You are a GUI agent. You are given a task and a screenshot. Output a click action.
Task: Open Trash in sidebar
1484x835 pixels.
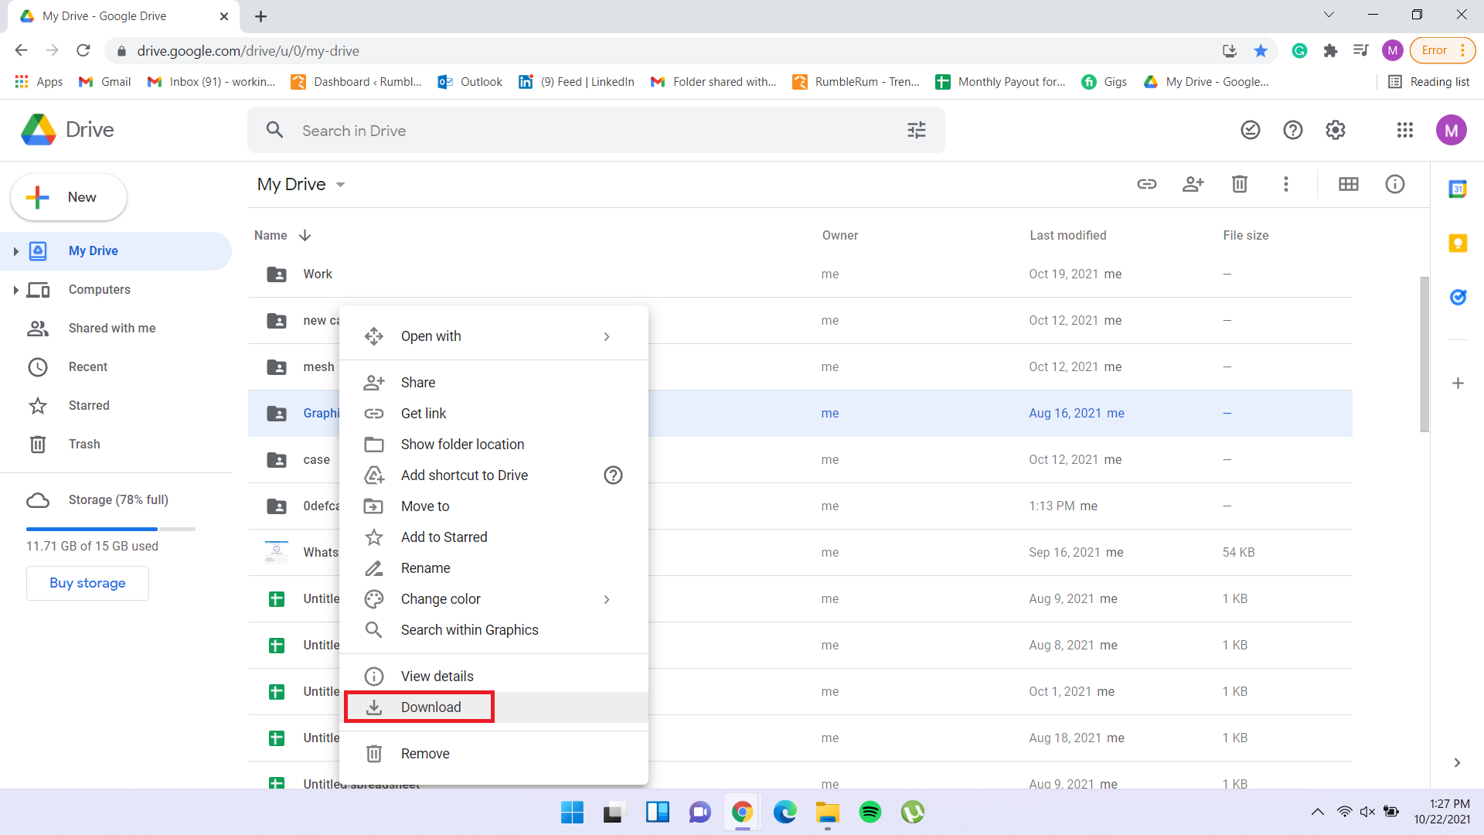point(116,445)
